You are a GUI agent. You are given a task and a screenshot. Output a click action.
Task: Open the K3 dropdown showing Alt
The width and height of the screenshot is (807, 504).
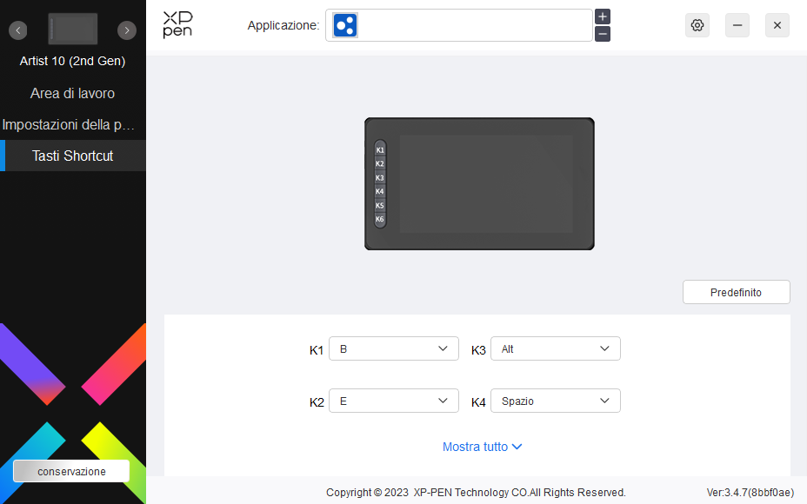556,348
